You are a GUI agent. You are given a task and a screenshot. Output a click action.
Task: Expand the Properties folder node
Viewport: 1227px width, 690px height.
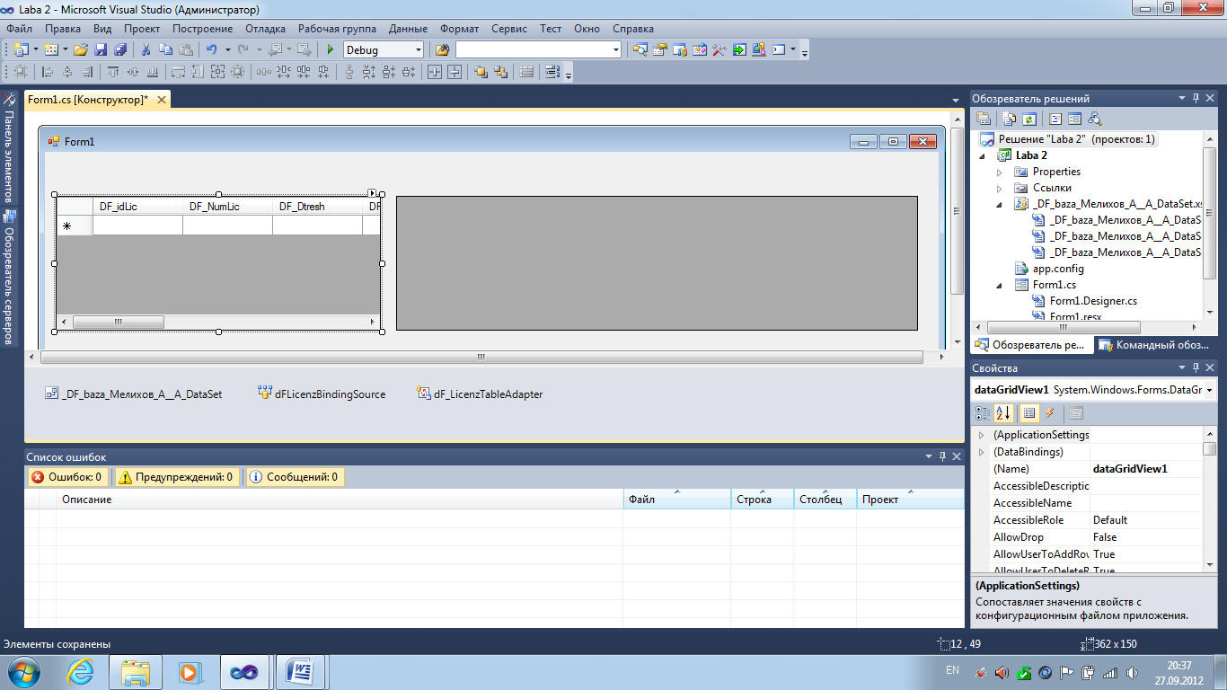point(999,172)
